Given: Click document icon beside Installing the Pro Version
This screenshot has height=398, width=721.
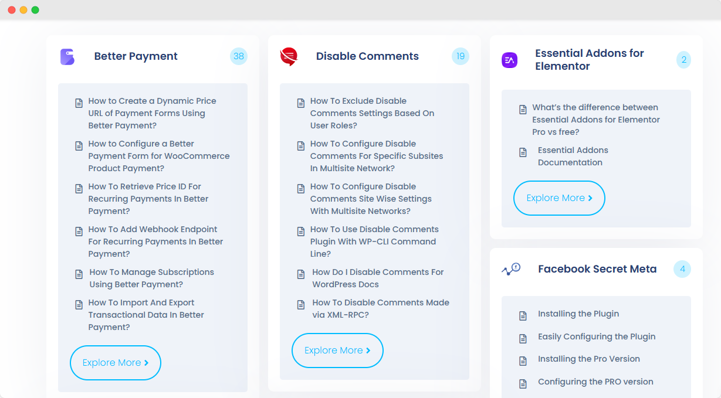Looking at the screenshot, I should [523, 361].
